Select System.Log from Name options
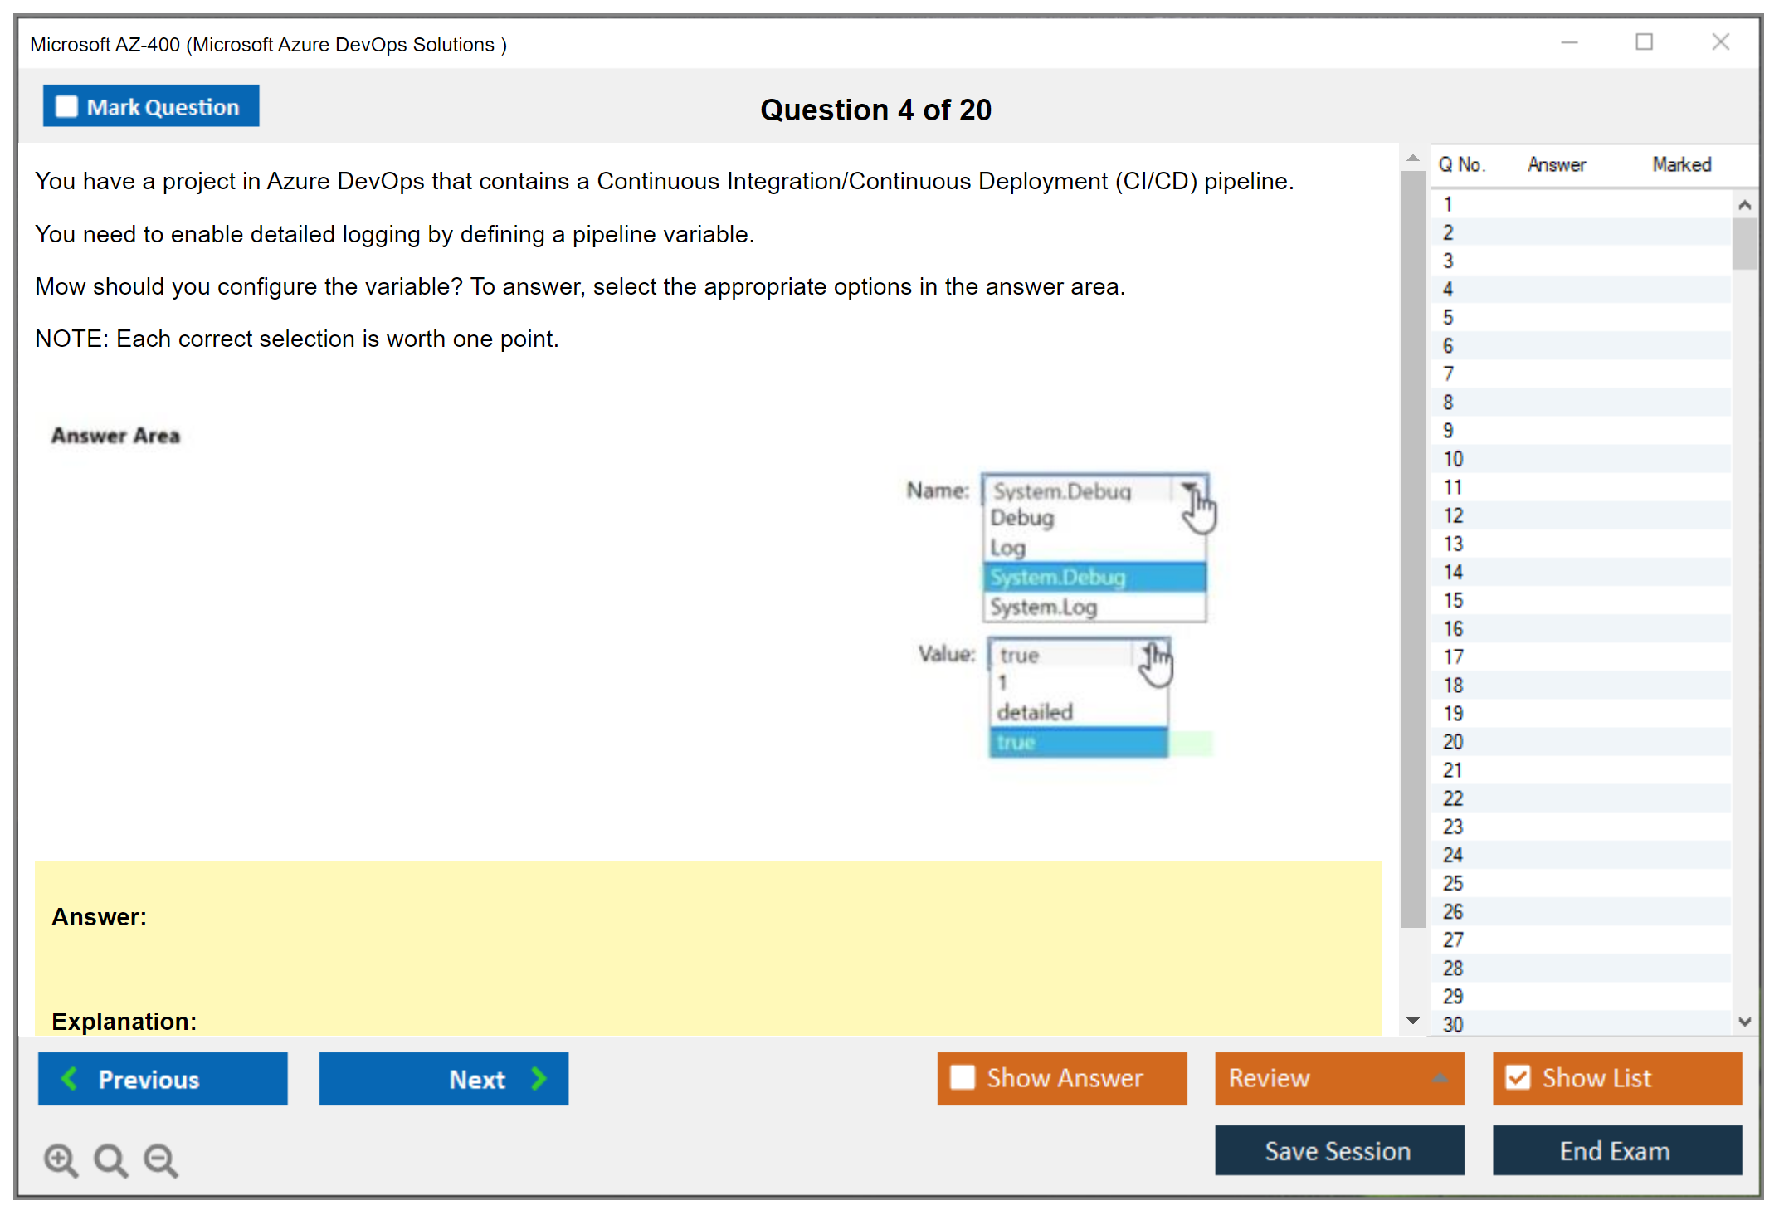1784x1220 pixels. pyautogui.click(x=1044, y=607)
